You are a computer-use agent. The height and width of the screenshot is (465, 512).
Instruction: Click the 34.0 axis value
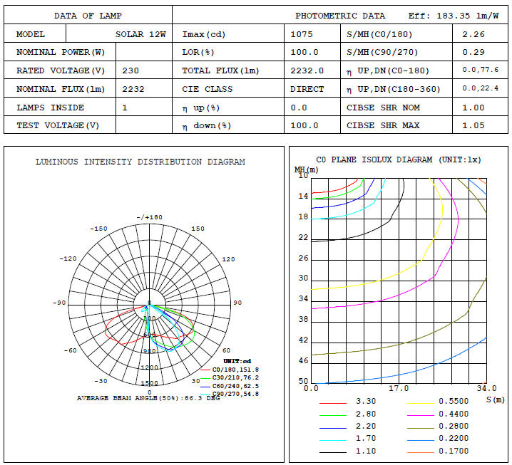pyautogui.click(x=486, y=388)
